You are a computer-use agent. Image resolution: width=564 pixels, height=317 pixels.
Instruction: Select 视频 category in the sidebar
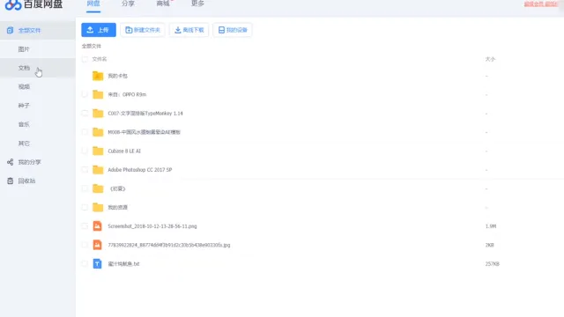24,86
